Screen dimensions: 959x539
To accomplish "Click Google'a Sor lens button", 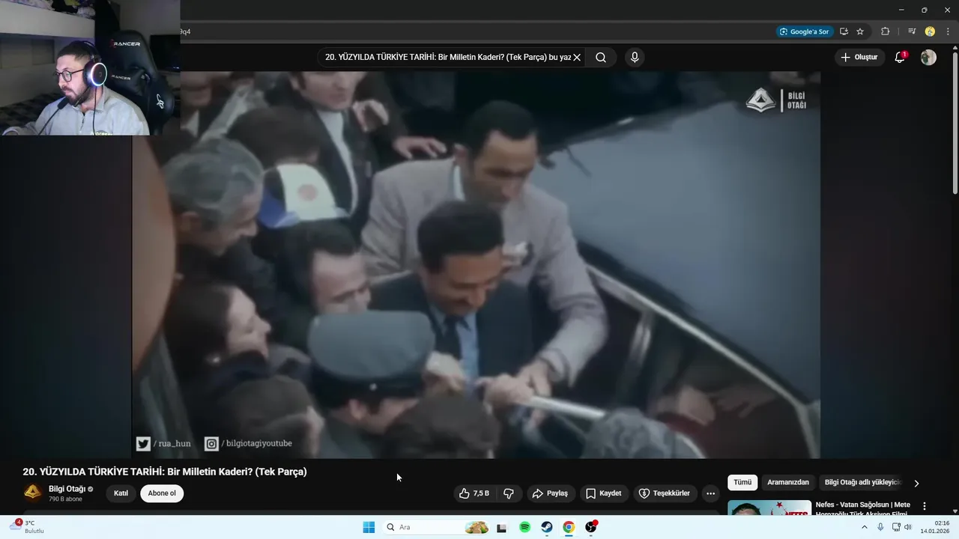I will [x=805, y=31].
